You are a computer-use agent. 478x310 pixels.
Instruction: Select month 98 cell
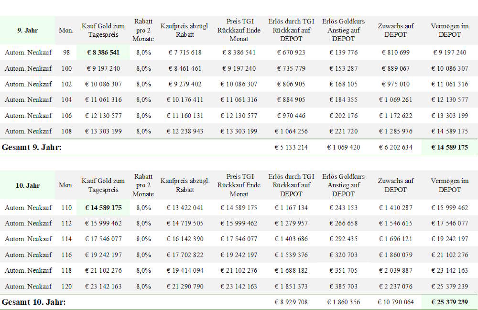coord(66,53)
